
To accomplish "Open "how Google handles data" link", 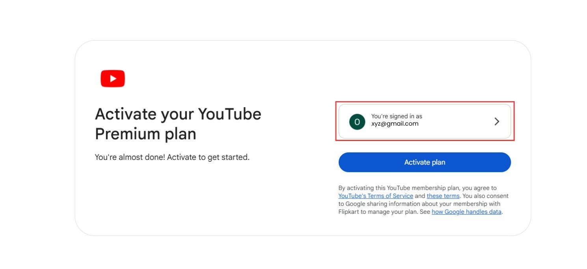I will 466,212.
